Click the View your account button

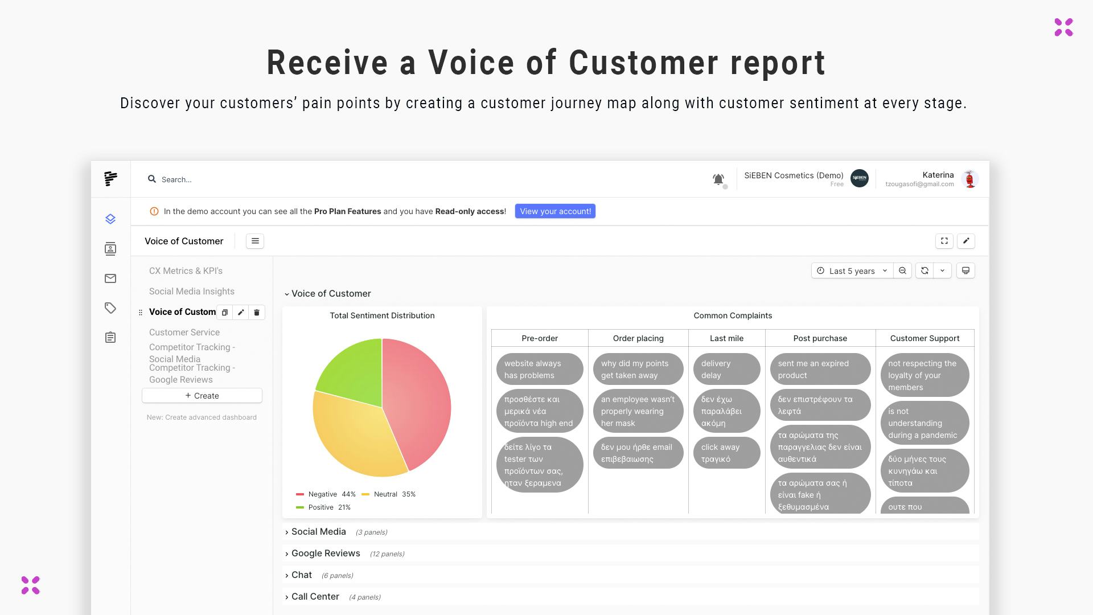556,211
